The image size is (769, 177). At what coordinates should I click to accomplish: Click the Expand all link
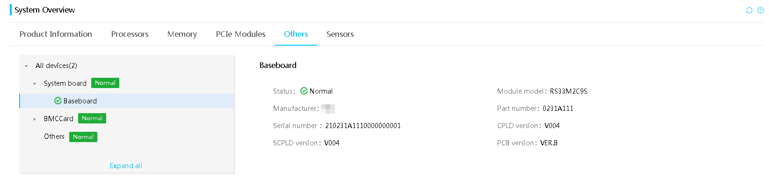click(x=126, y=166)
